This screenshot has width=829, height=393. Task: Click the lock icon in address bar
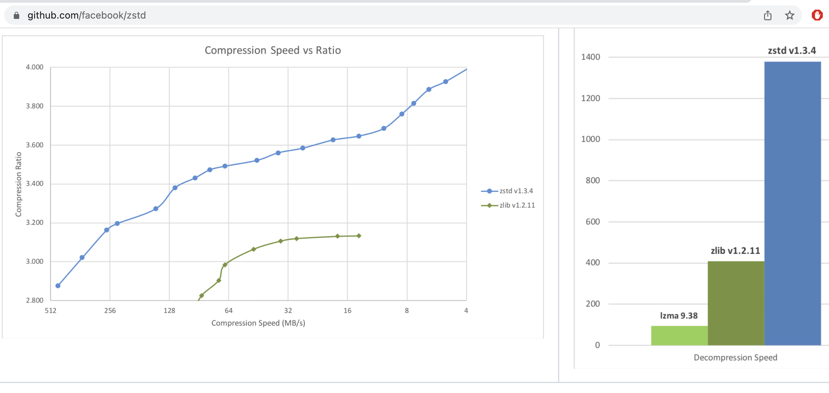point(16,15)
